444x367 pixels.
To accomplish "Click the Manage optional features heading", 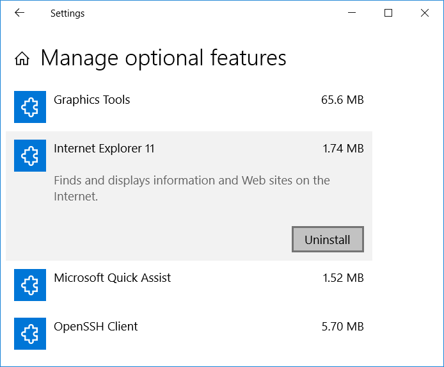I will pyautogui.click(x=163, y=58).
